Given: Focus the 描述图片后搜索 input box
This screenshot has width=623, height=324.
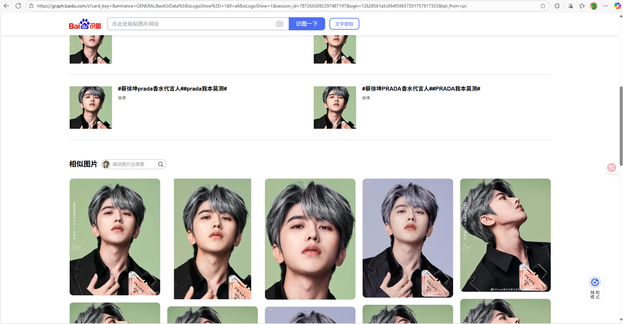Looking at the screenshot, I should click(x=134, y=164).
